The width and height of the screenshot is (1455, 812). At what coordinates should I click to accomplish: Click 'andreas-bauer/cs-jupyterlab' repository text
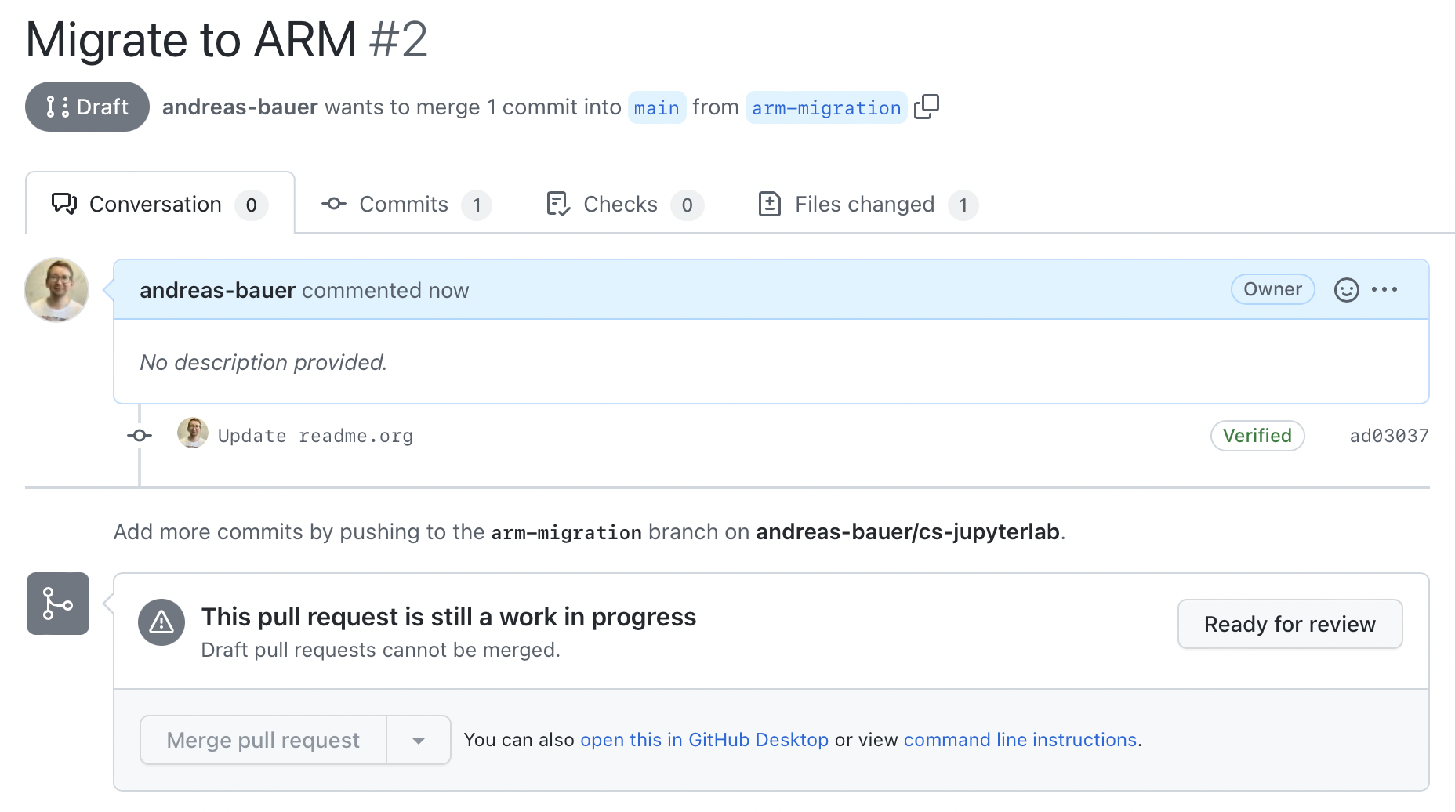click(x=908, y=532)
